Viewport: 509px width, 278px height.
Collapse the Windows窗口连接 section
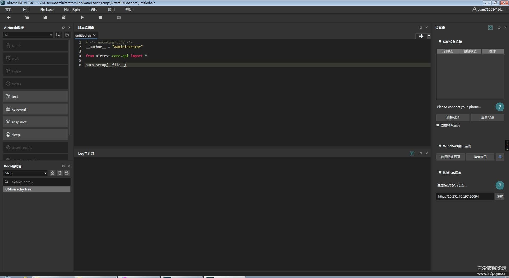click(x=440, y=146)
